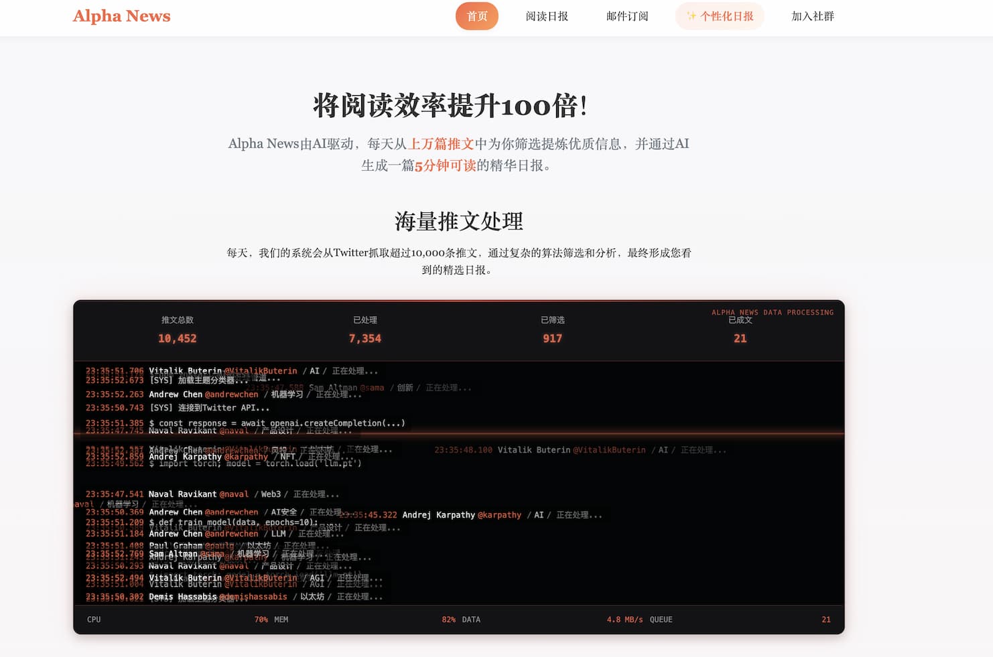
Task: Open the 首页 home tab
Action: tap(477, 16)
